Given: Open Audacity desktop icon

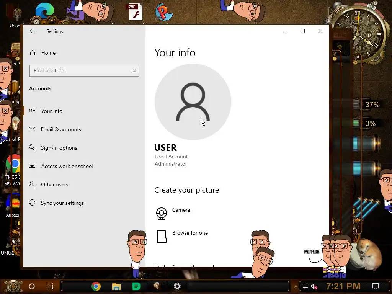Looking at the screenshot, I should tap(14, 203).
